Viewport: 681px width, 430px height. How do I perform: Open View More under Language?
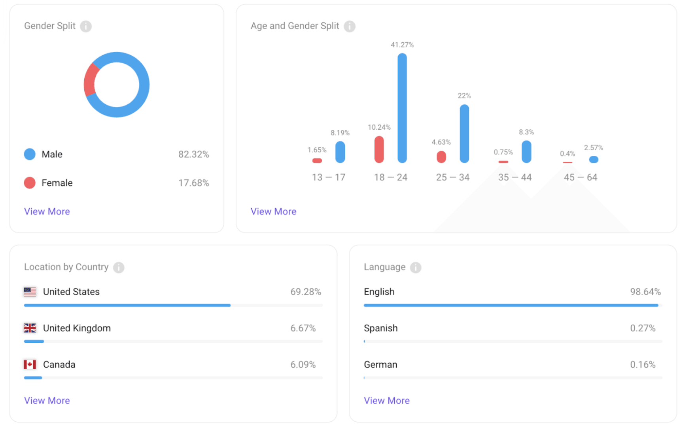(x=386, y=400)
